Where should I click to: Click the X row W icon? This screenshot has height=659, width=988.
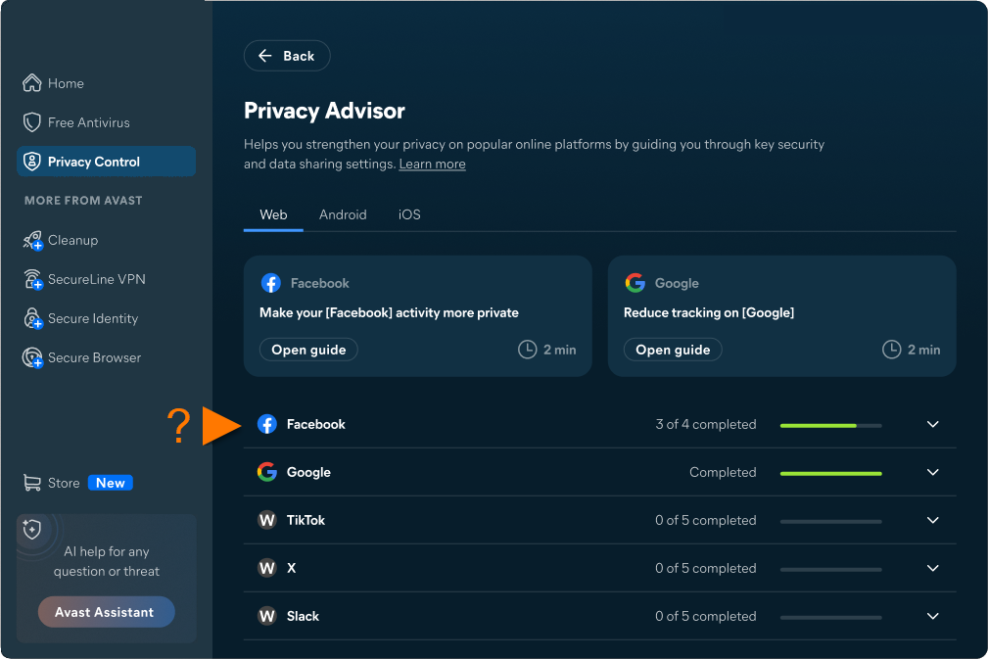pyautogui.click(x=267, y=568)
